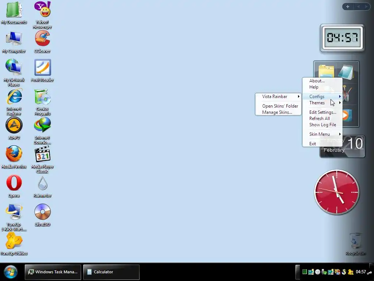The width and height of the screenshot is (374, 281).
Task: Select the AIMP2 desktop icon
Action: pyautogui.click(x=14, y=128)
